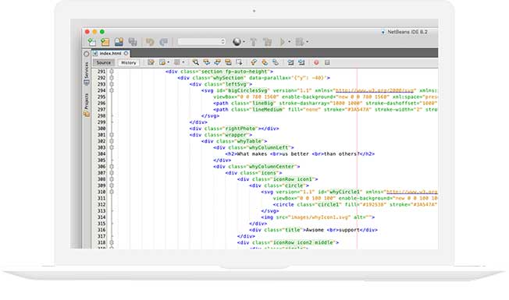Click Find Previous Occurrence icon
This screenshot has height=300, width=509.
click(206, 62)
